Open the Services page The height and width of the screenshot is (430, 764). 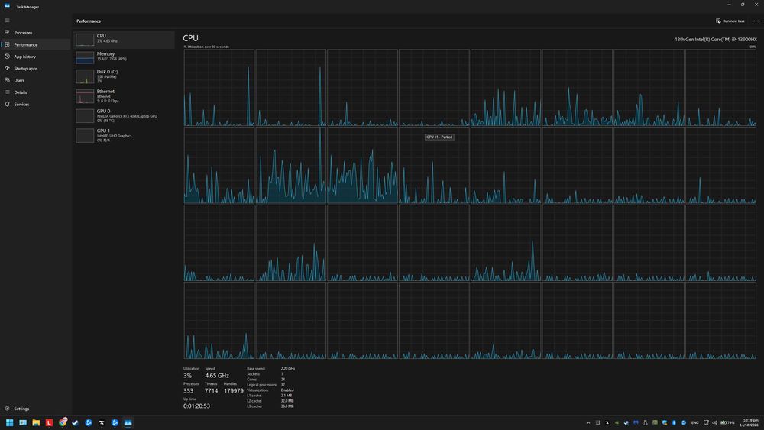(35, 104)
